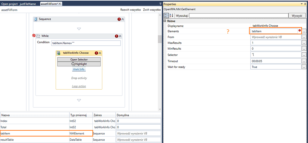The height and width of the screenshot is (143, 308).
Task: Switch to the Open project tab
Action: click(9, 4)
